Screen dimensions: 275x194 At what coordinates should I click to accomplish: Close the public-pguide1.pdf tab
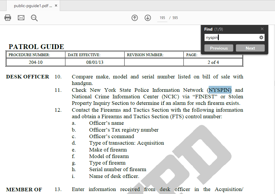click(56, 6)
